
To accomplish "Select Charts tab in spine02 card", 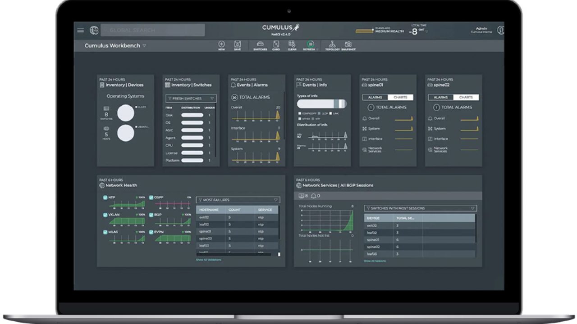I will [466, 97].
